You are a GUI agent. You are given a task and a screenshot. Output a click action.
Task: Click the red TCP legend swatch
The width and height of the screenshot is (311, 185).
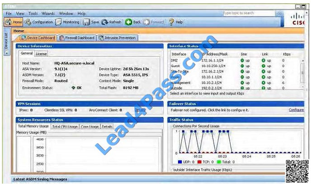tap(199, 162)
